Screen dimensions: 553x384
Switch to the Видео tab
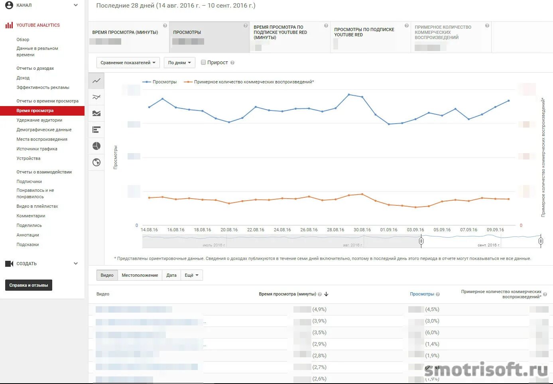click(x=107, y=275)
